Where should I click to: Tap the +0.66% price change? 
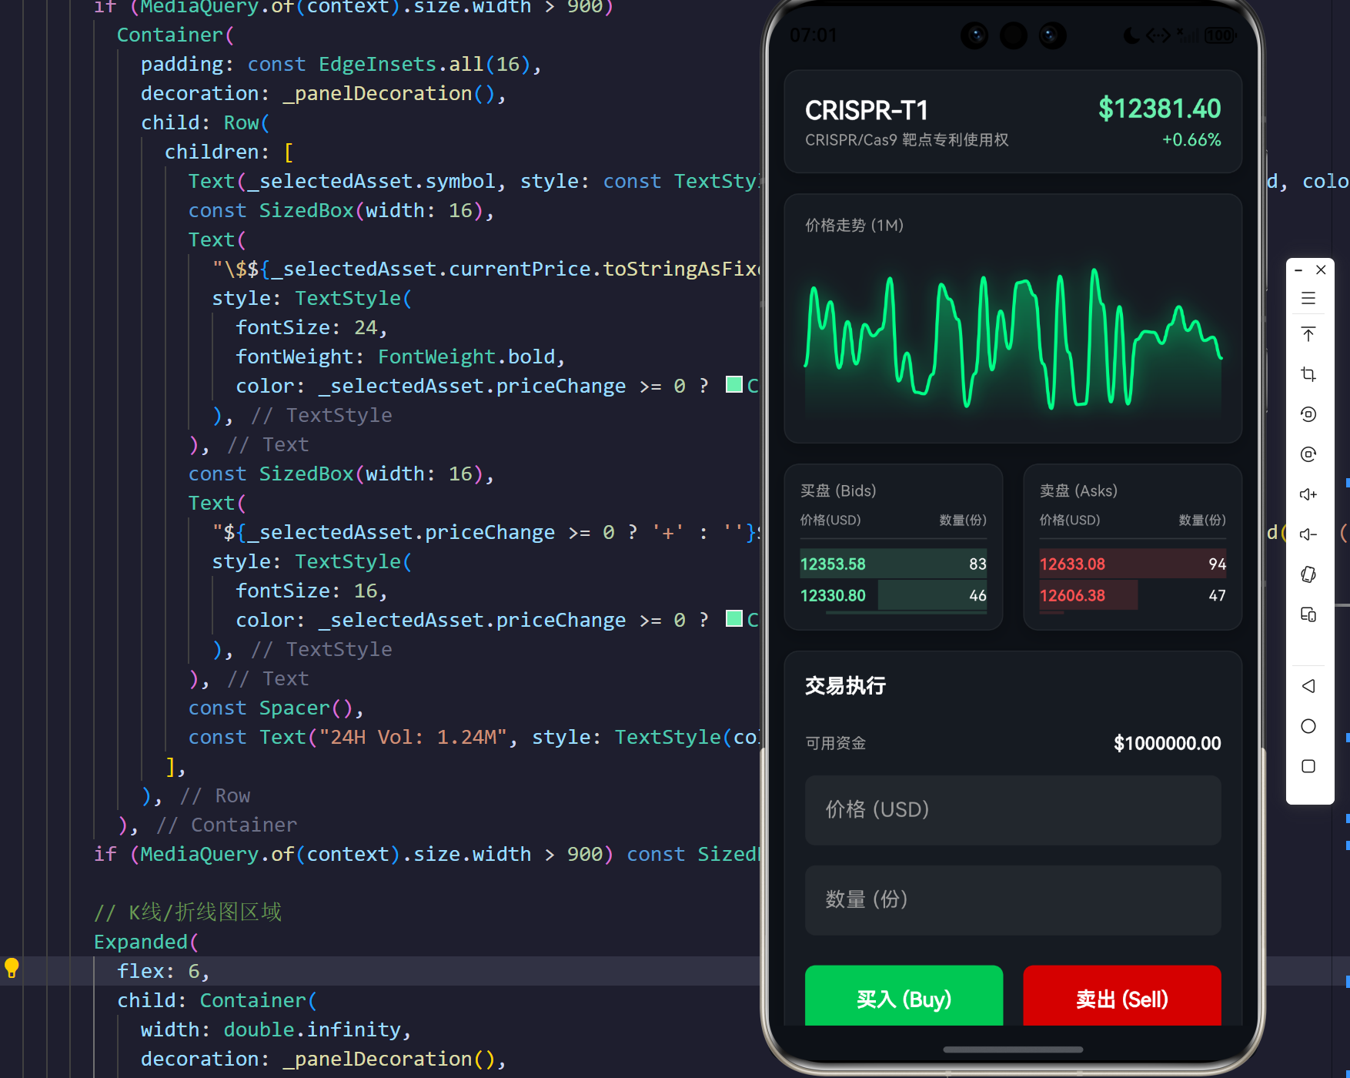pyautogui.click(x=1191, y=140)
